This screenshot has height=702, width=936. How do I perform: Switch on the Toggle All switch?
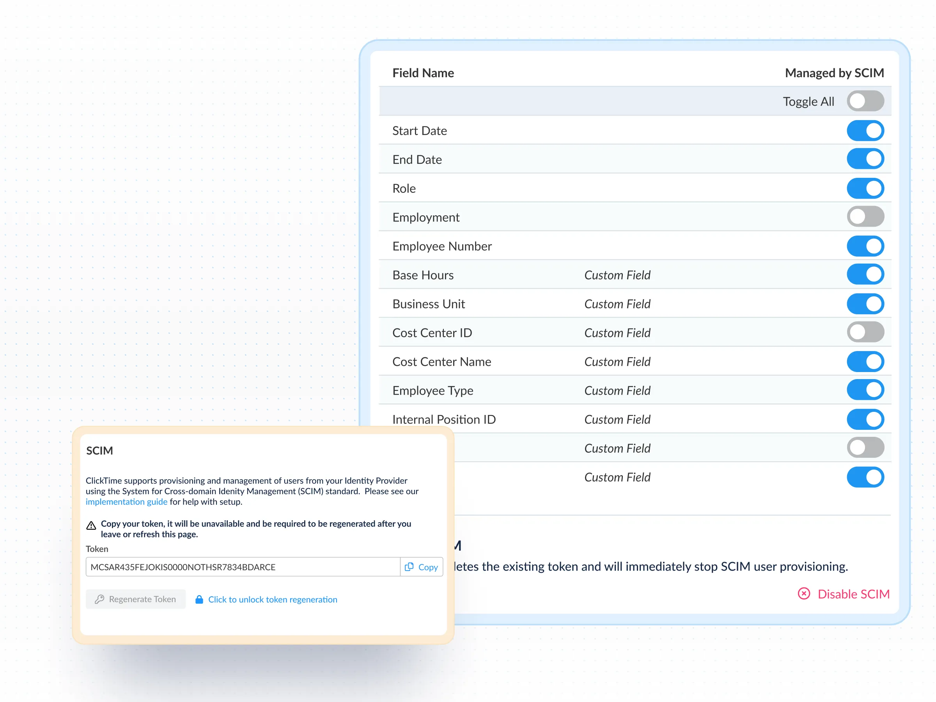point(865,101)
